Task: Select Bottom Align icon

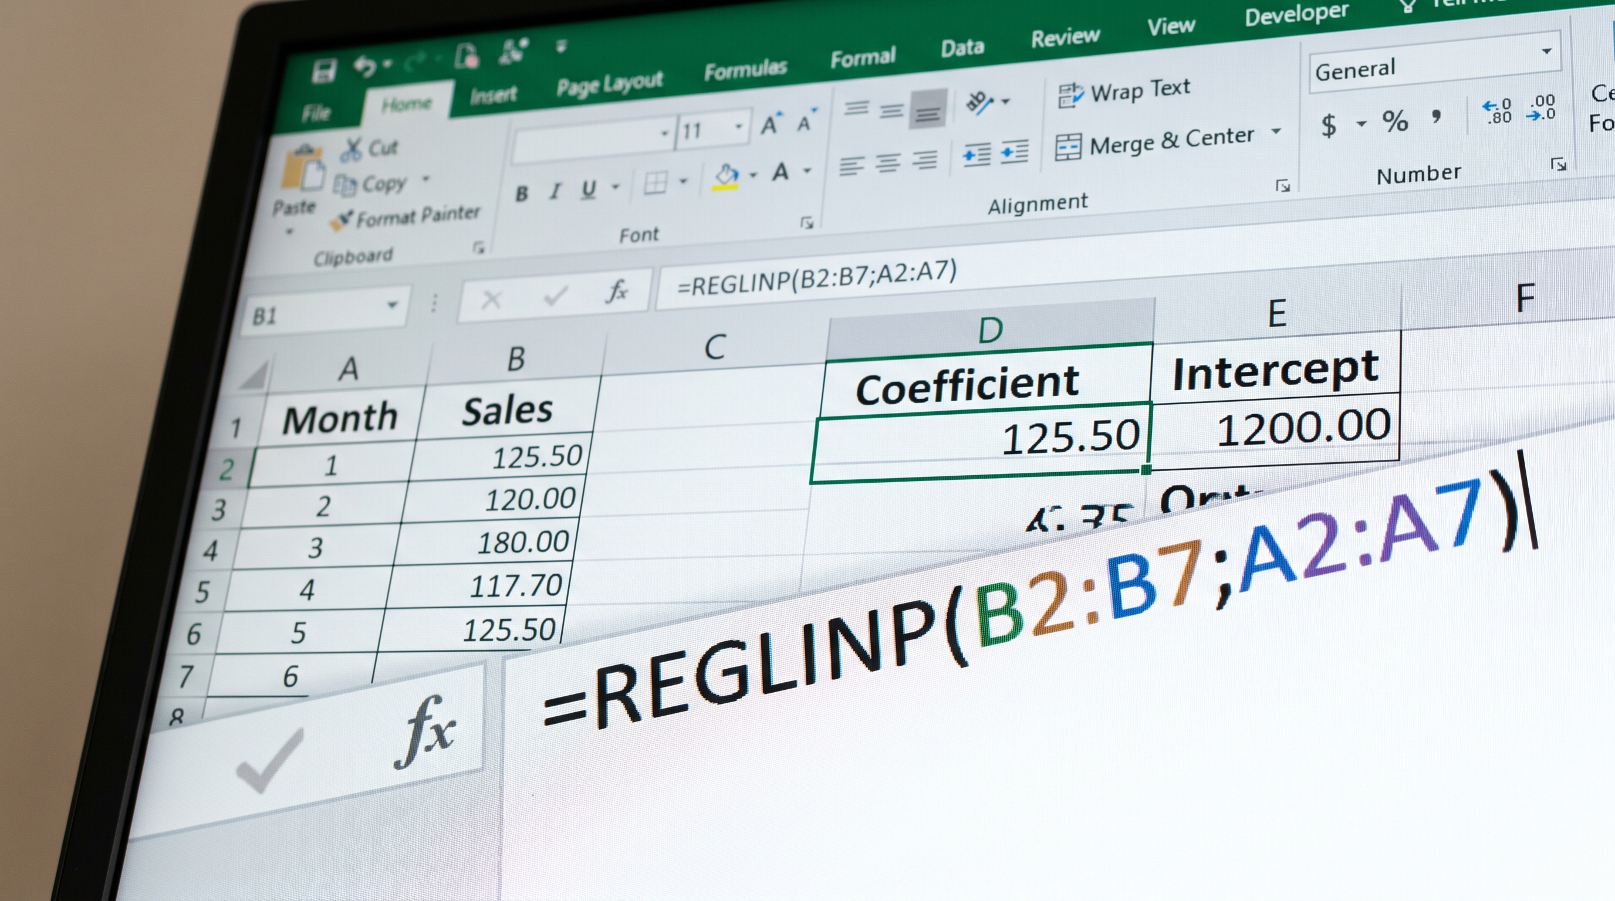Action: [x=928, y=109]
